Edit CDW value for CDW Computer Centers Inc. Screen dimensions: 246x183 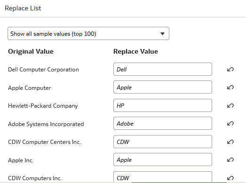click(163, 142)
